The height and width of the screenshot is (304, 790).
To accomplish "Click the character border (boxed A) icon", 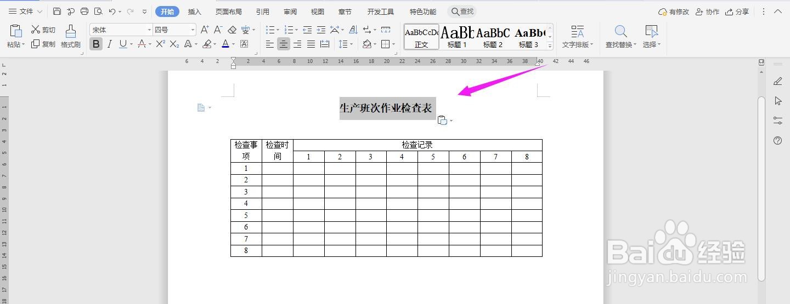I will [244, 44].
